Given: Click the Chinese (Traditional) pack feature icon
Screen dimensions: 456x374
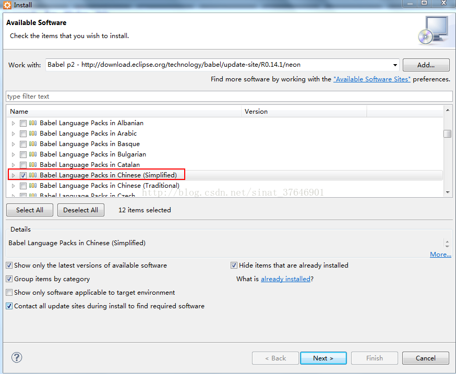Looking at the screenshot, I should pos(33,186).
